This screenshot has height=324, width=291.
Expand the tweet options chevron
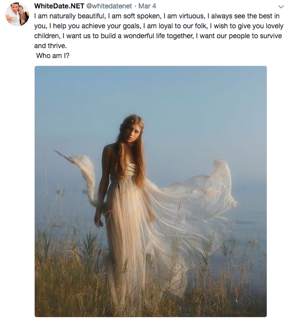tap(281, 7)
